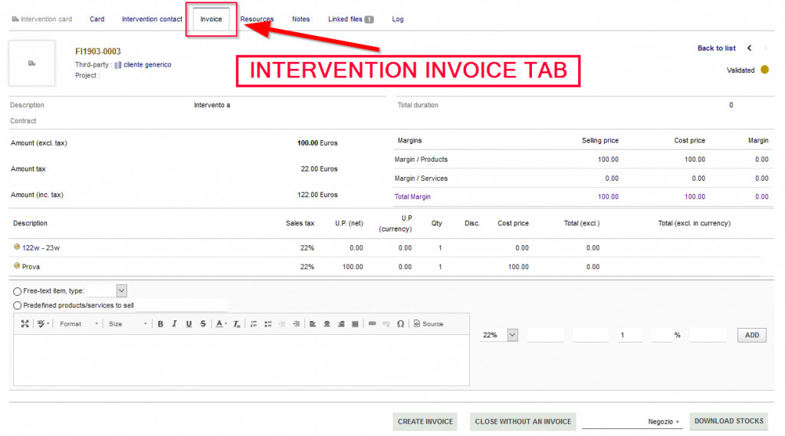Toggle italic text formatting
Screen dimensions: 785x436
click(175, 324)
